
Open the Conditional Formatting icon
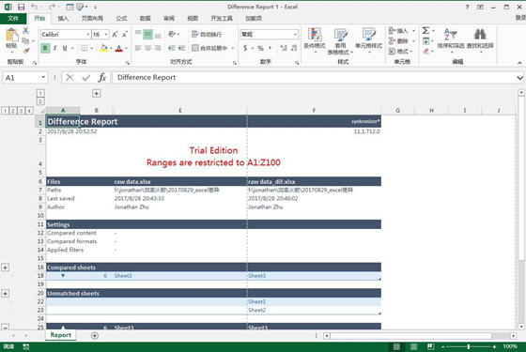[315, 41]
